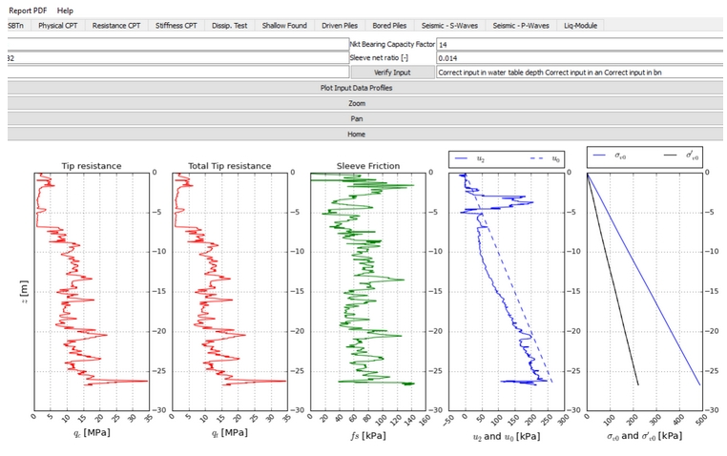Switch to the Seismic - P-Waves tab

(521, 26)
